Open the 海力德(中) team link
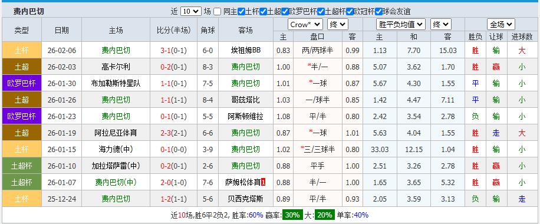 click(116, 150)
